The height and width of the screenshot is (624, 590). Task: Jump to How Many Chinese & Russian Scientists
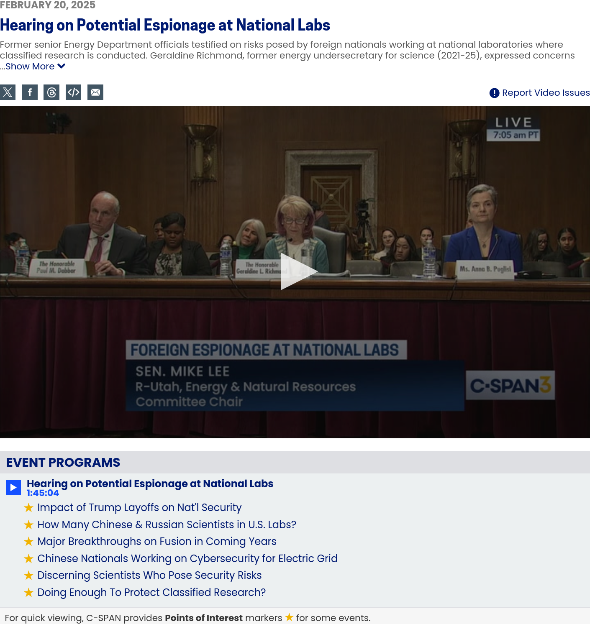(167, 524)
